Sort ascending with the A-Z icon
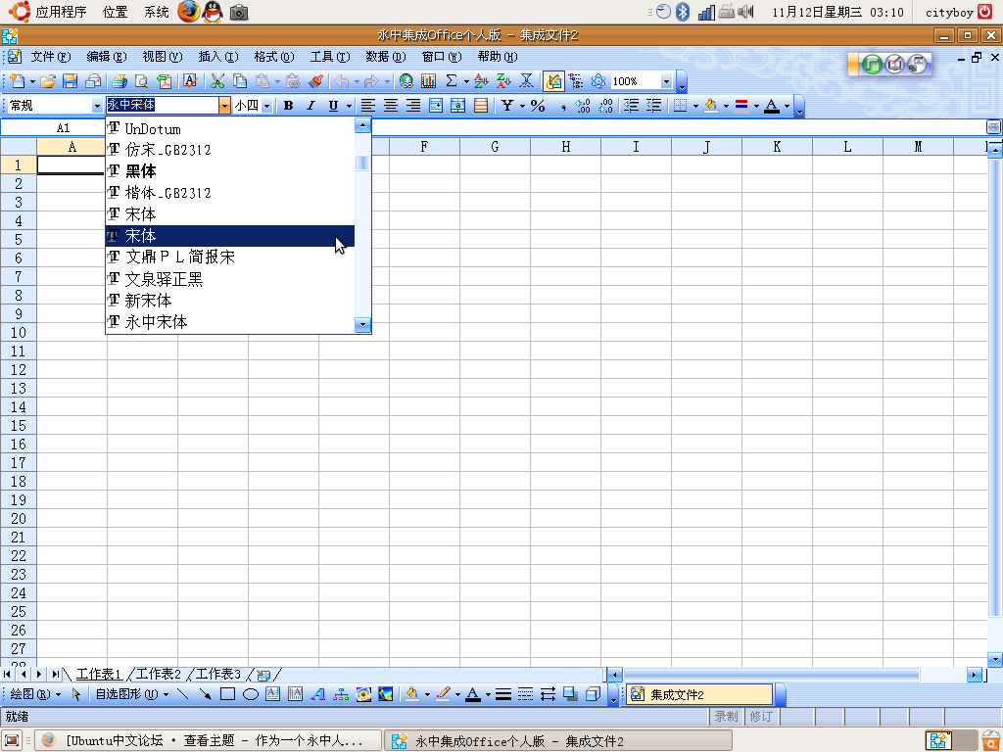The image size is (1003, 752). point(481,81)
